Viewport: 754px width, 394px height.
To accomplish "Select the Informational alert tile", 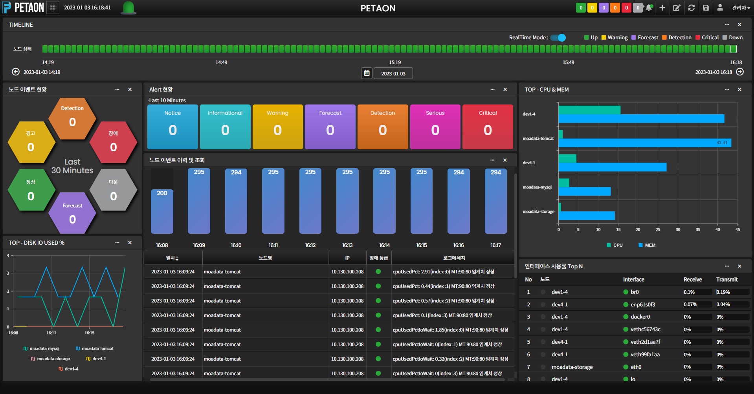I will 225,126.
